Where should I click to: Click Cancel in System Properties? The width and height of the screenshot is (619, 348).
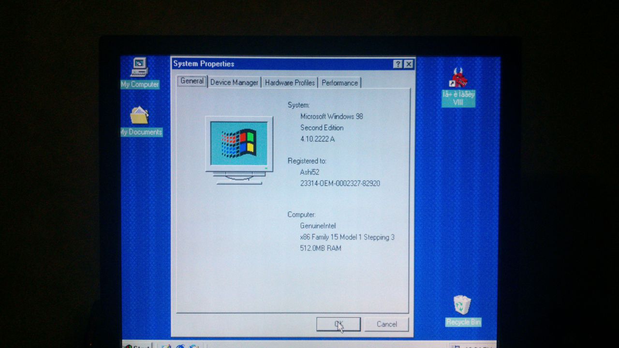coord(386,324)
